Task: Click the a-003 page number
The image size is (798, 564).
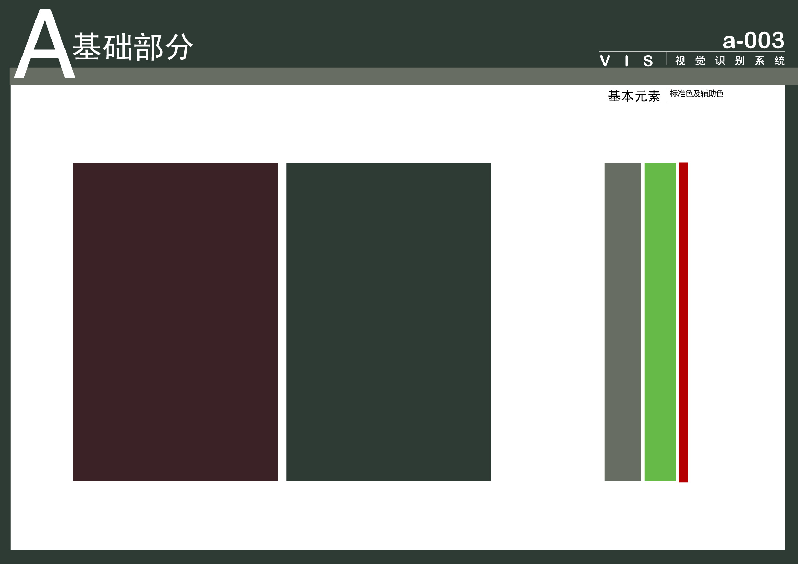Action: [753, 41]
